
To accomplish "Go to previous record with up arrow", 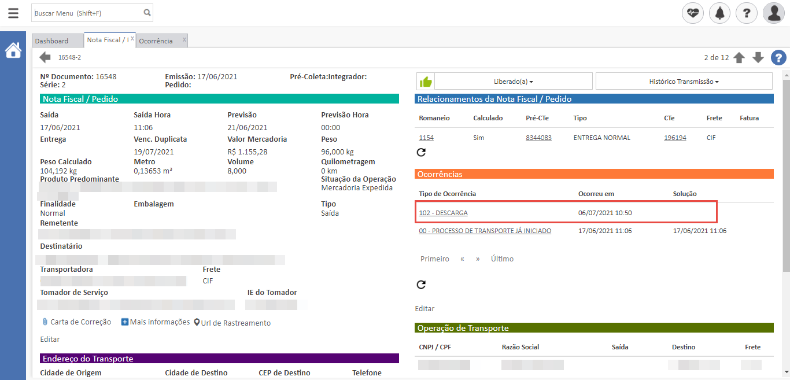I will (x=739, y=57).
